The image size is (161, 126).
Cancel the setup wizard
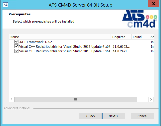click(142, 116)
